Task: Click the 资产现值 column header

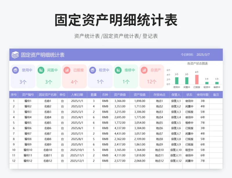Action: 140,95
